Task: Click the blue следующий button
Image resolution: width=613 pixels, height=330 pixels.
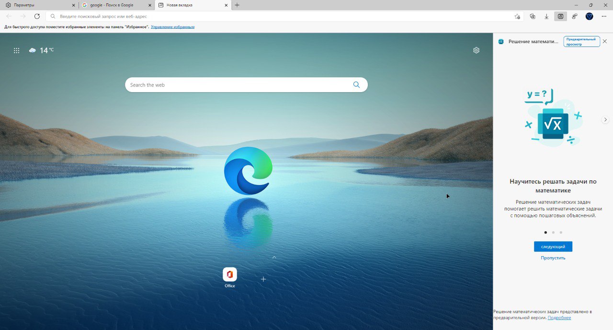Action: (x=553, y=247)
